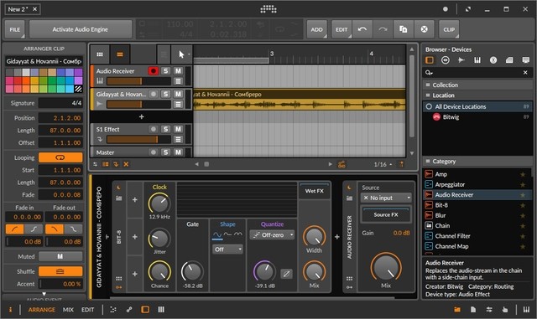Click the Quantize pencil edit icon
The height and width of the screenshot is (319, 537).
point(286,274)
